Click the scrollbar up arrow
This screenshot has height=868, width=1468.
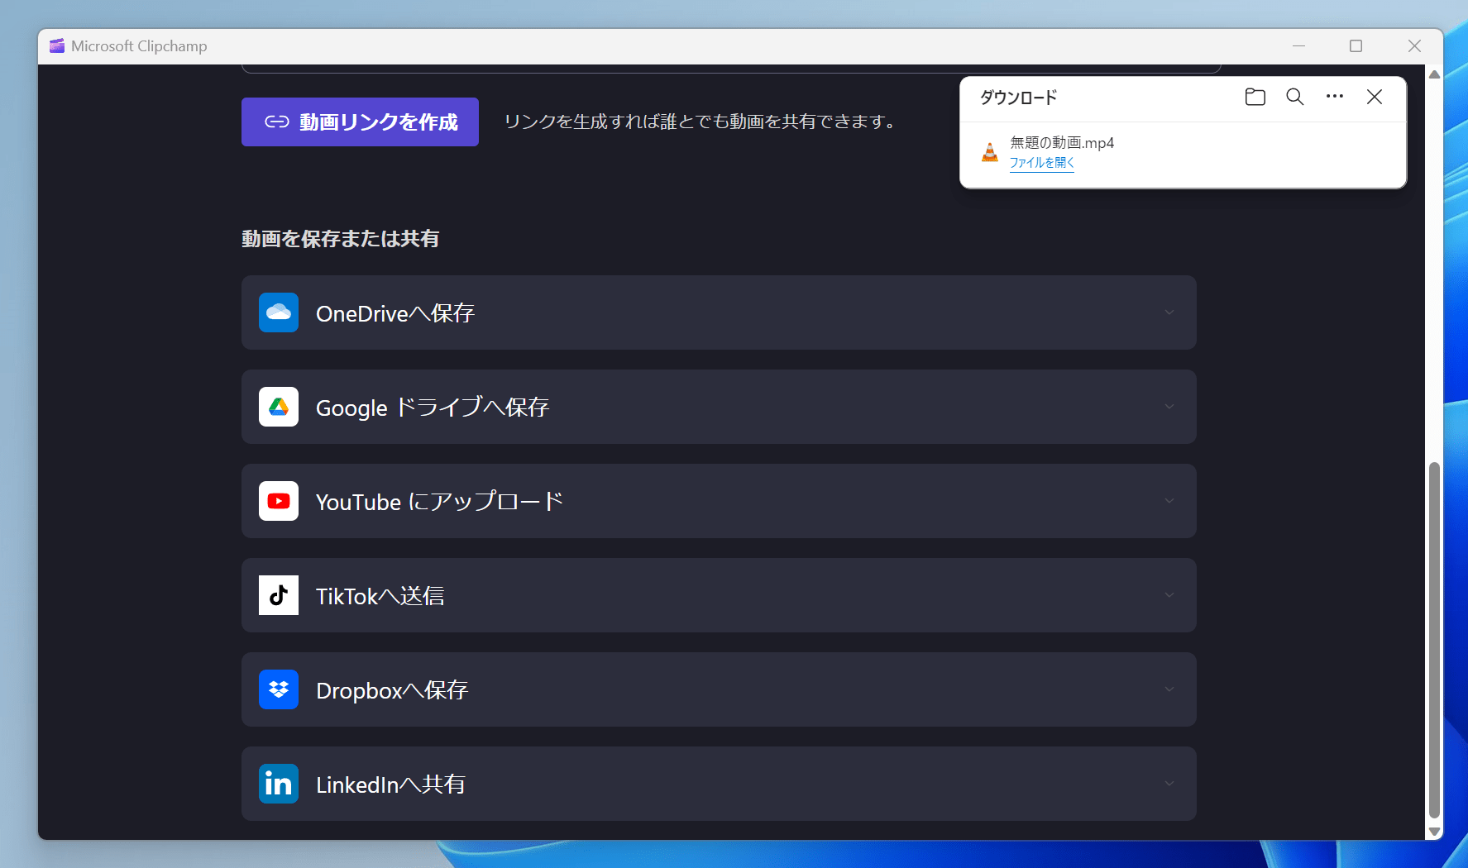point(1435,74)
